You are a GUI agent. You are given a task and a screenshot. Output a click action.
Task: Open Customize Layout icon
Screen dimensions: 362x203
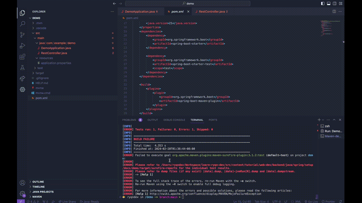(341, 4)
